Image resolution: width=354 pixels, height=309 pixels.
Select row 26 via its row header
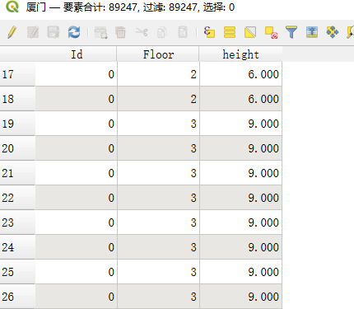click(17, 297)
